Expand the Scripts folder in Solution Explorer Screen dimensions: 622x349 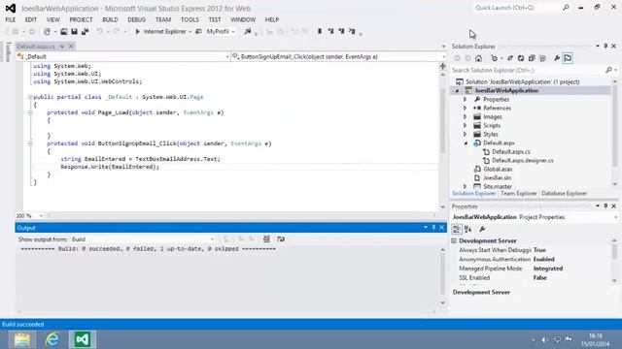tap(466, 125)
